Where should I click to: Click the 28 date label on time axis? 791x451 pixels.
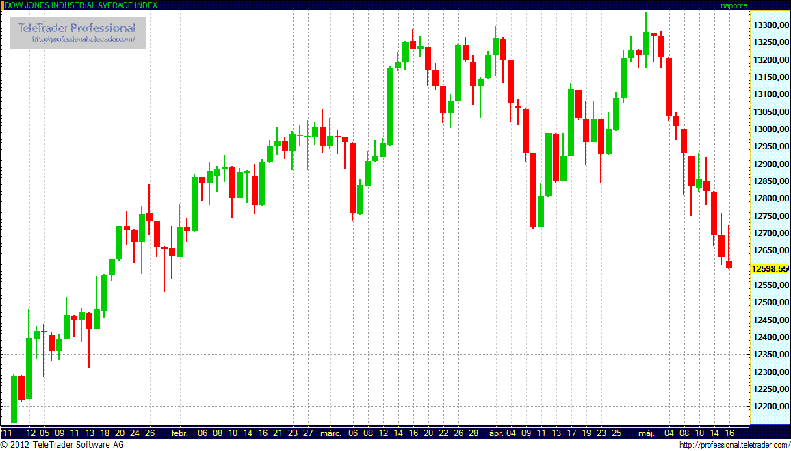[473, 433]
